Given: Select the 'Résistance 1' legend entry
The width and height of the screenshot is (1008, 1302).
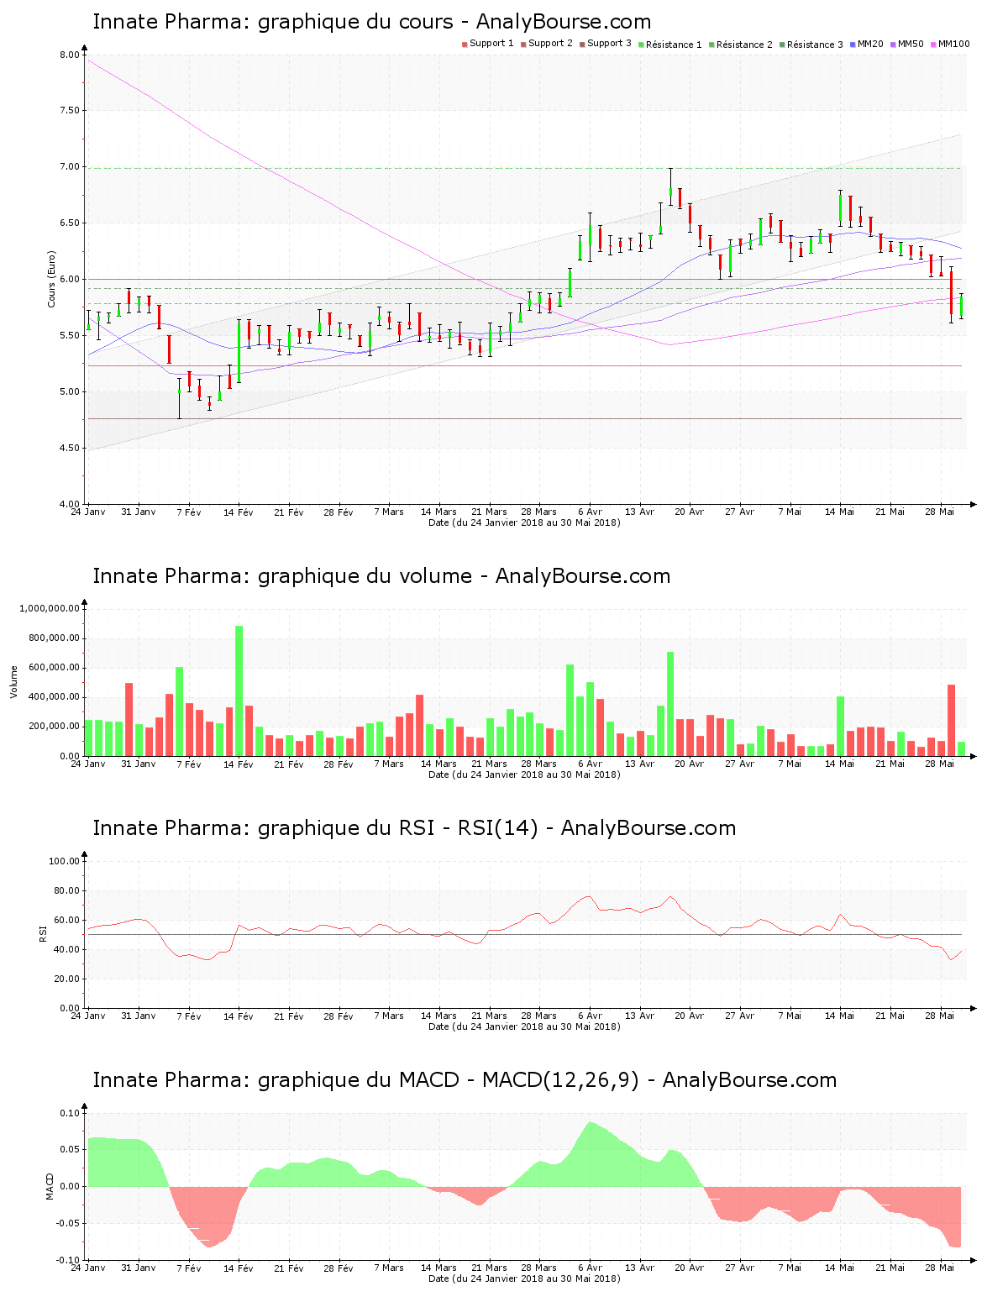Looking at the screenshot, I should (669, 45).
